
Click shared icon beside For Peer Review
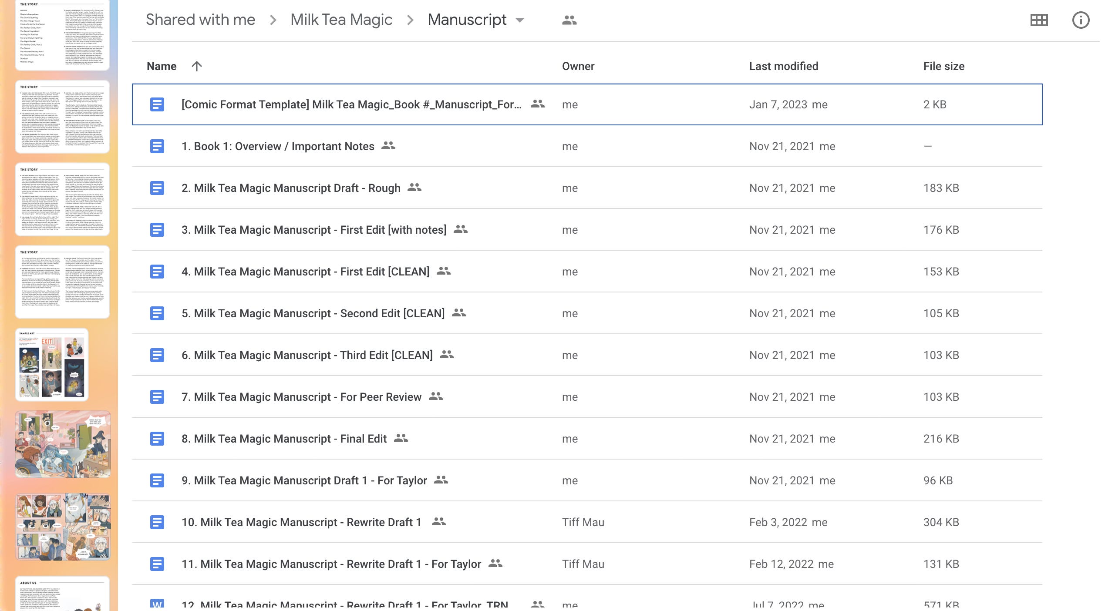pyautogui.click(x=435, y=396)
